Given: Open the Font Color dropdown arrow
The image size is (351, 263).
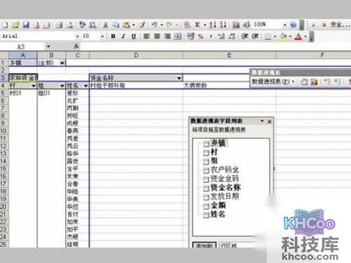Looking at the screenshot, I should pos(305,36).
